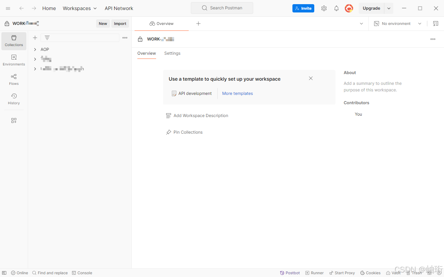Open workspace three-dot actions menu
This screenshot has height=277, width=444.
[x=433, y=39]
